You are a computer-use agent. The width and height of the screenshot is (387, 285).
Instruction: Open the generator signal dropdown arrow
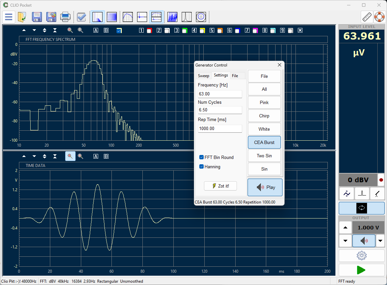(380, 240)
